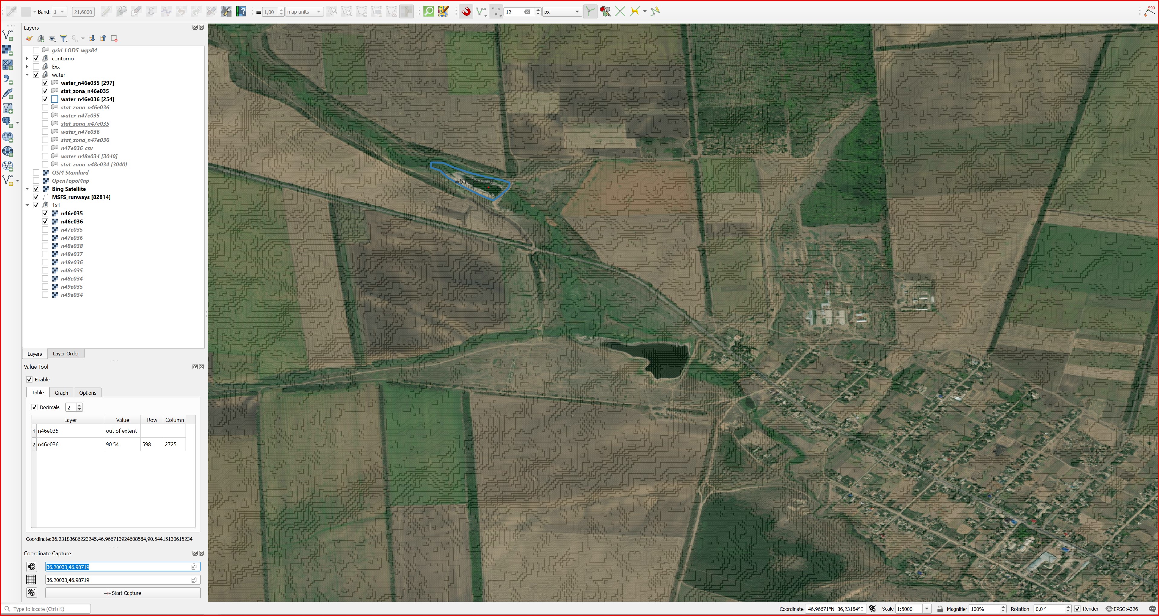Viewport: 1159px width, 616px height.
Task: Remove selected layer icon in Layers panel
Action: (x=114, y=39)
